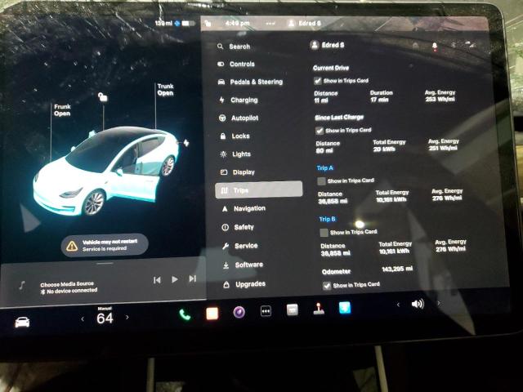Check Trip A Show in Trips Card
This screenshot has width=523, height=392.
(x=321, y=181)
